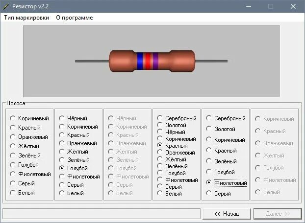Select Красный in the first band column
The width and height of the screenshot is (305, 223).
coord(25,128)
